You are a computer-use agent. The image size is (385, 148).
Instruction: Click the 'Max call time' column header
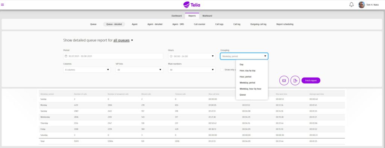click(214, 94)
